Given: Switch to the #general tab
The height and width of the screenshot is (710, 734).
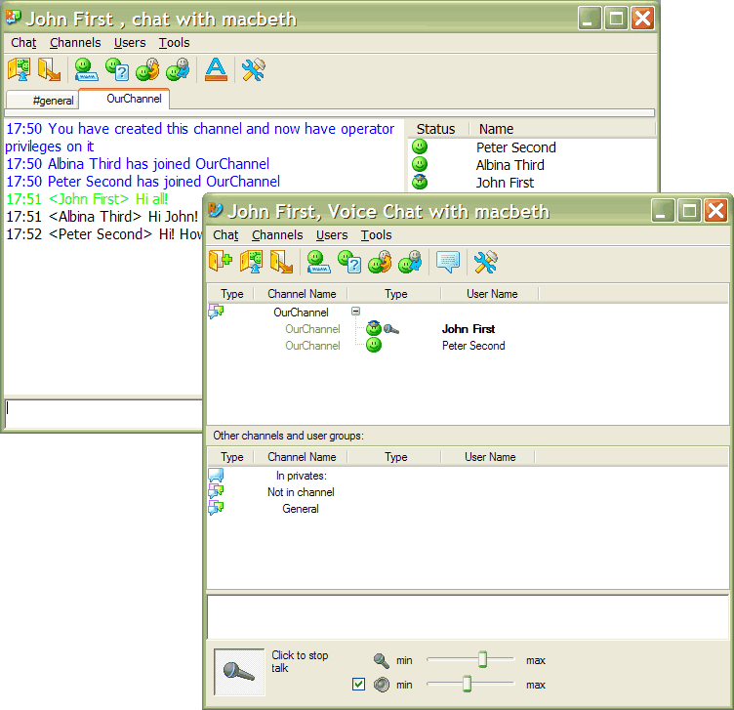Looking at the screenshot, I should click(53, 100).
